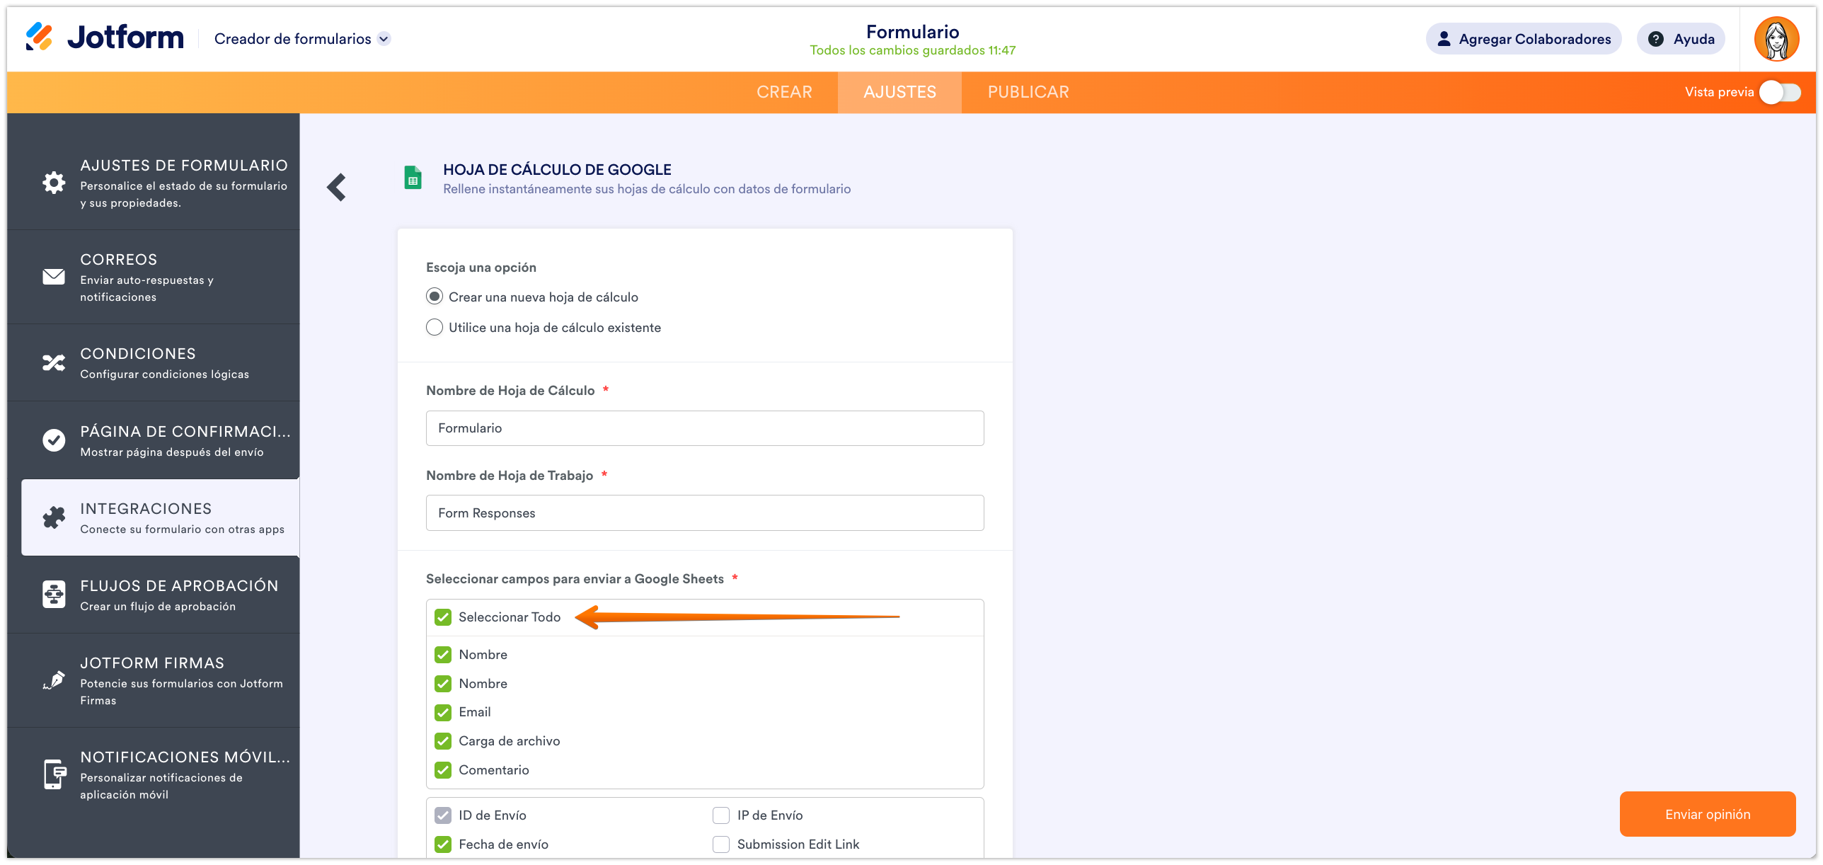The height and width of the screenshot is (865, 1823).
Task: Open Condiciones shuffle icon
Action: click(54, 363)
